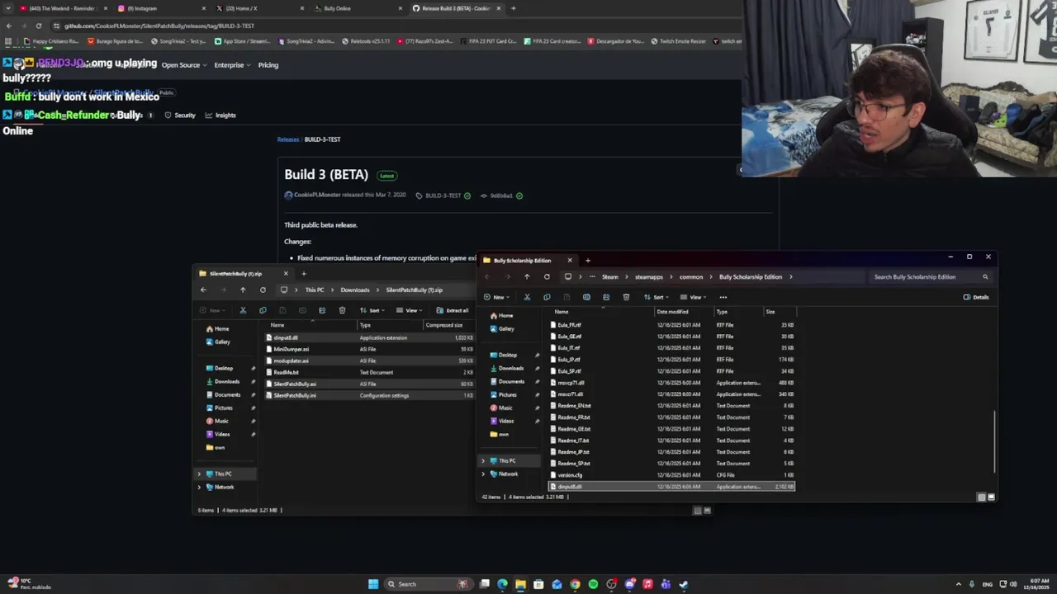Go up one folder in Bully Scholarship Edition window

pyautogui.click(x=527, y=277)
